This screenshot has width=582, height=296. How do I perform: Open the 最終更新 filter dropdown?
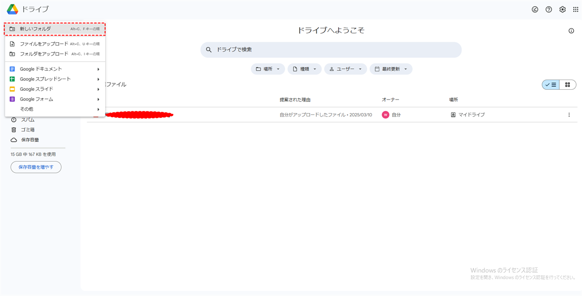(x=391, y=69)
